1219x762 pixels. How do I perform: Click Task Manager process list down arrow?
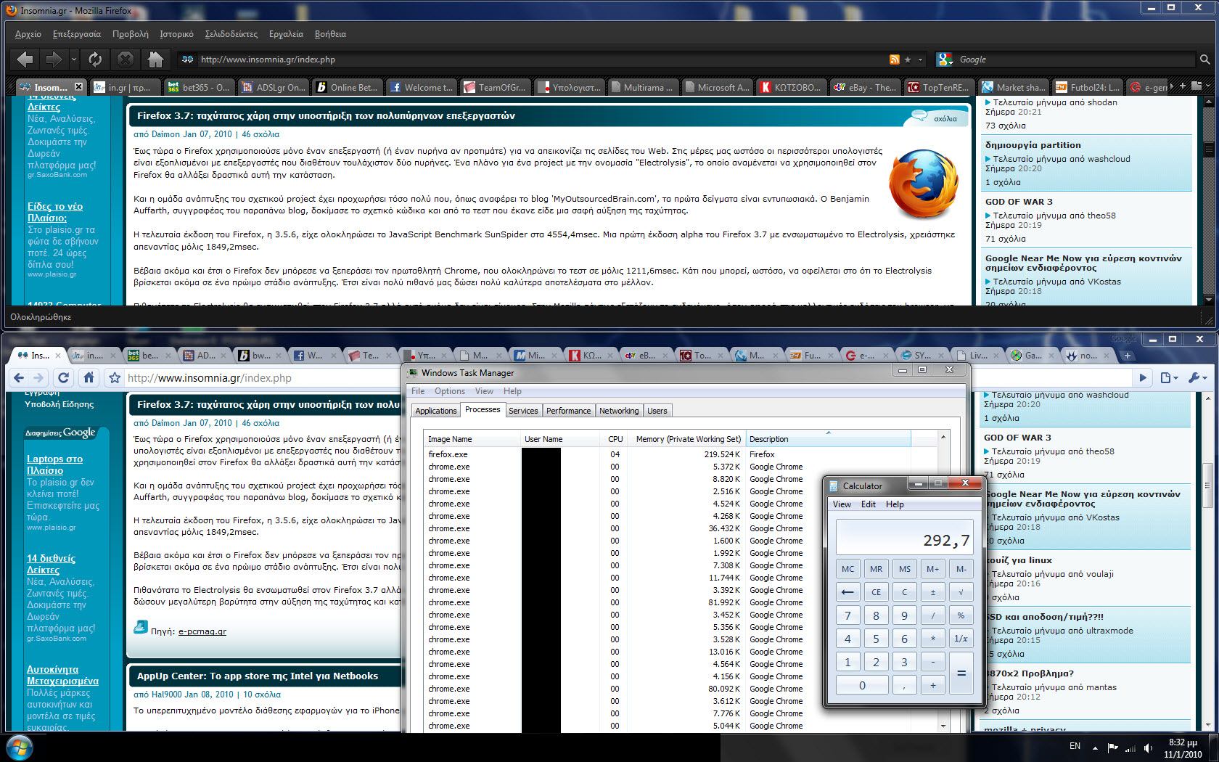[x=943, y=726]
